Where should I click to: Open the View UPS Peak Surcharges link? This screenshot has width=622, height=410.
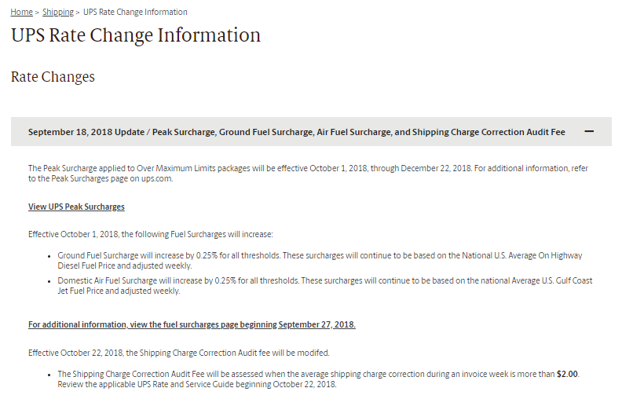click(76, 207)
